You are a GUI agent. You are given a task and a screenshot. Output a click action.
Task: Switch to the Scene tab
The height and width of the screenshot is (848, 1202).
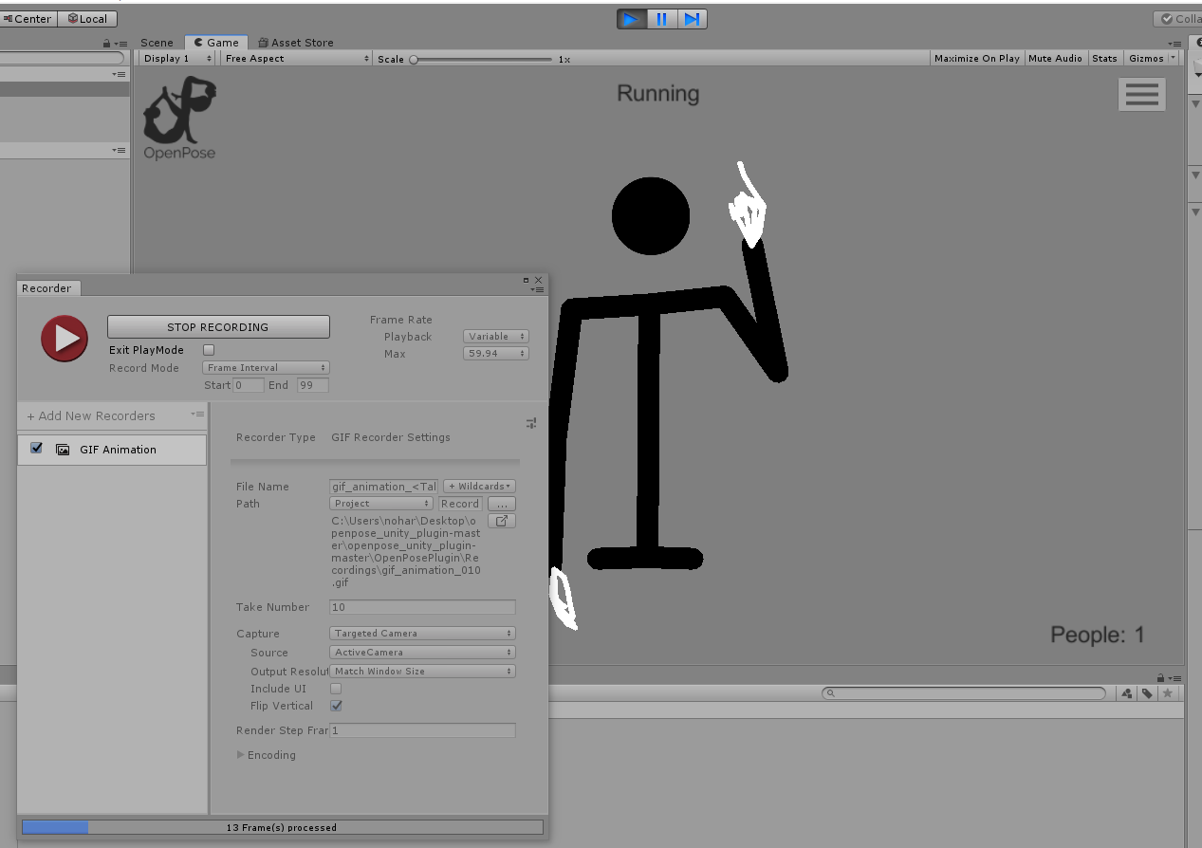pyautogui.click(x=157, y=42)
